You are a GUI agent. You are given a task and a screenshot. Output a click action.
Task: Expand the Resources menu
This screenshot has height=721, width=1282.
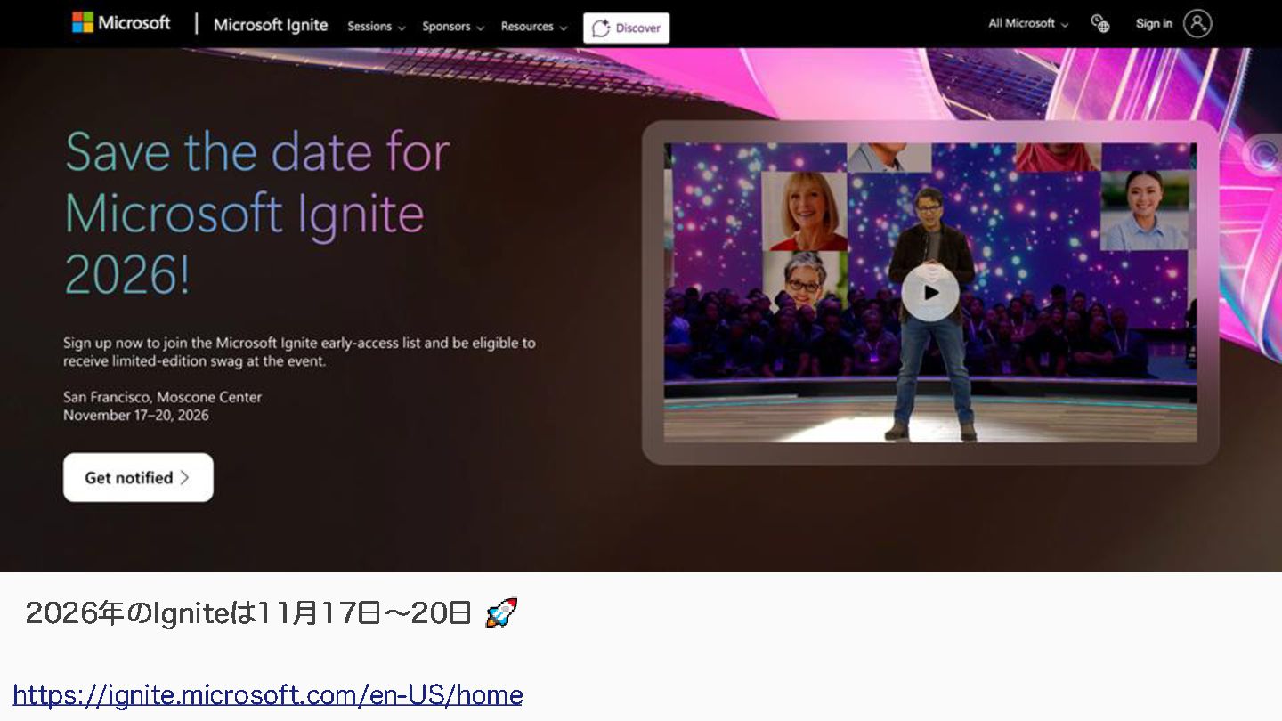(x=534, y=27)
